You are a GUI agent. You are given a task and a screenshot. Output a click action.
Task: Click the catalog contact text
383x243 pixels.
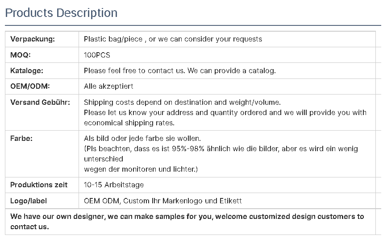(x=179, y=71)
